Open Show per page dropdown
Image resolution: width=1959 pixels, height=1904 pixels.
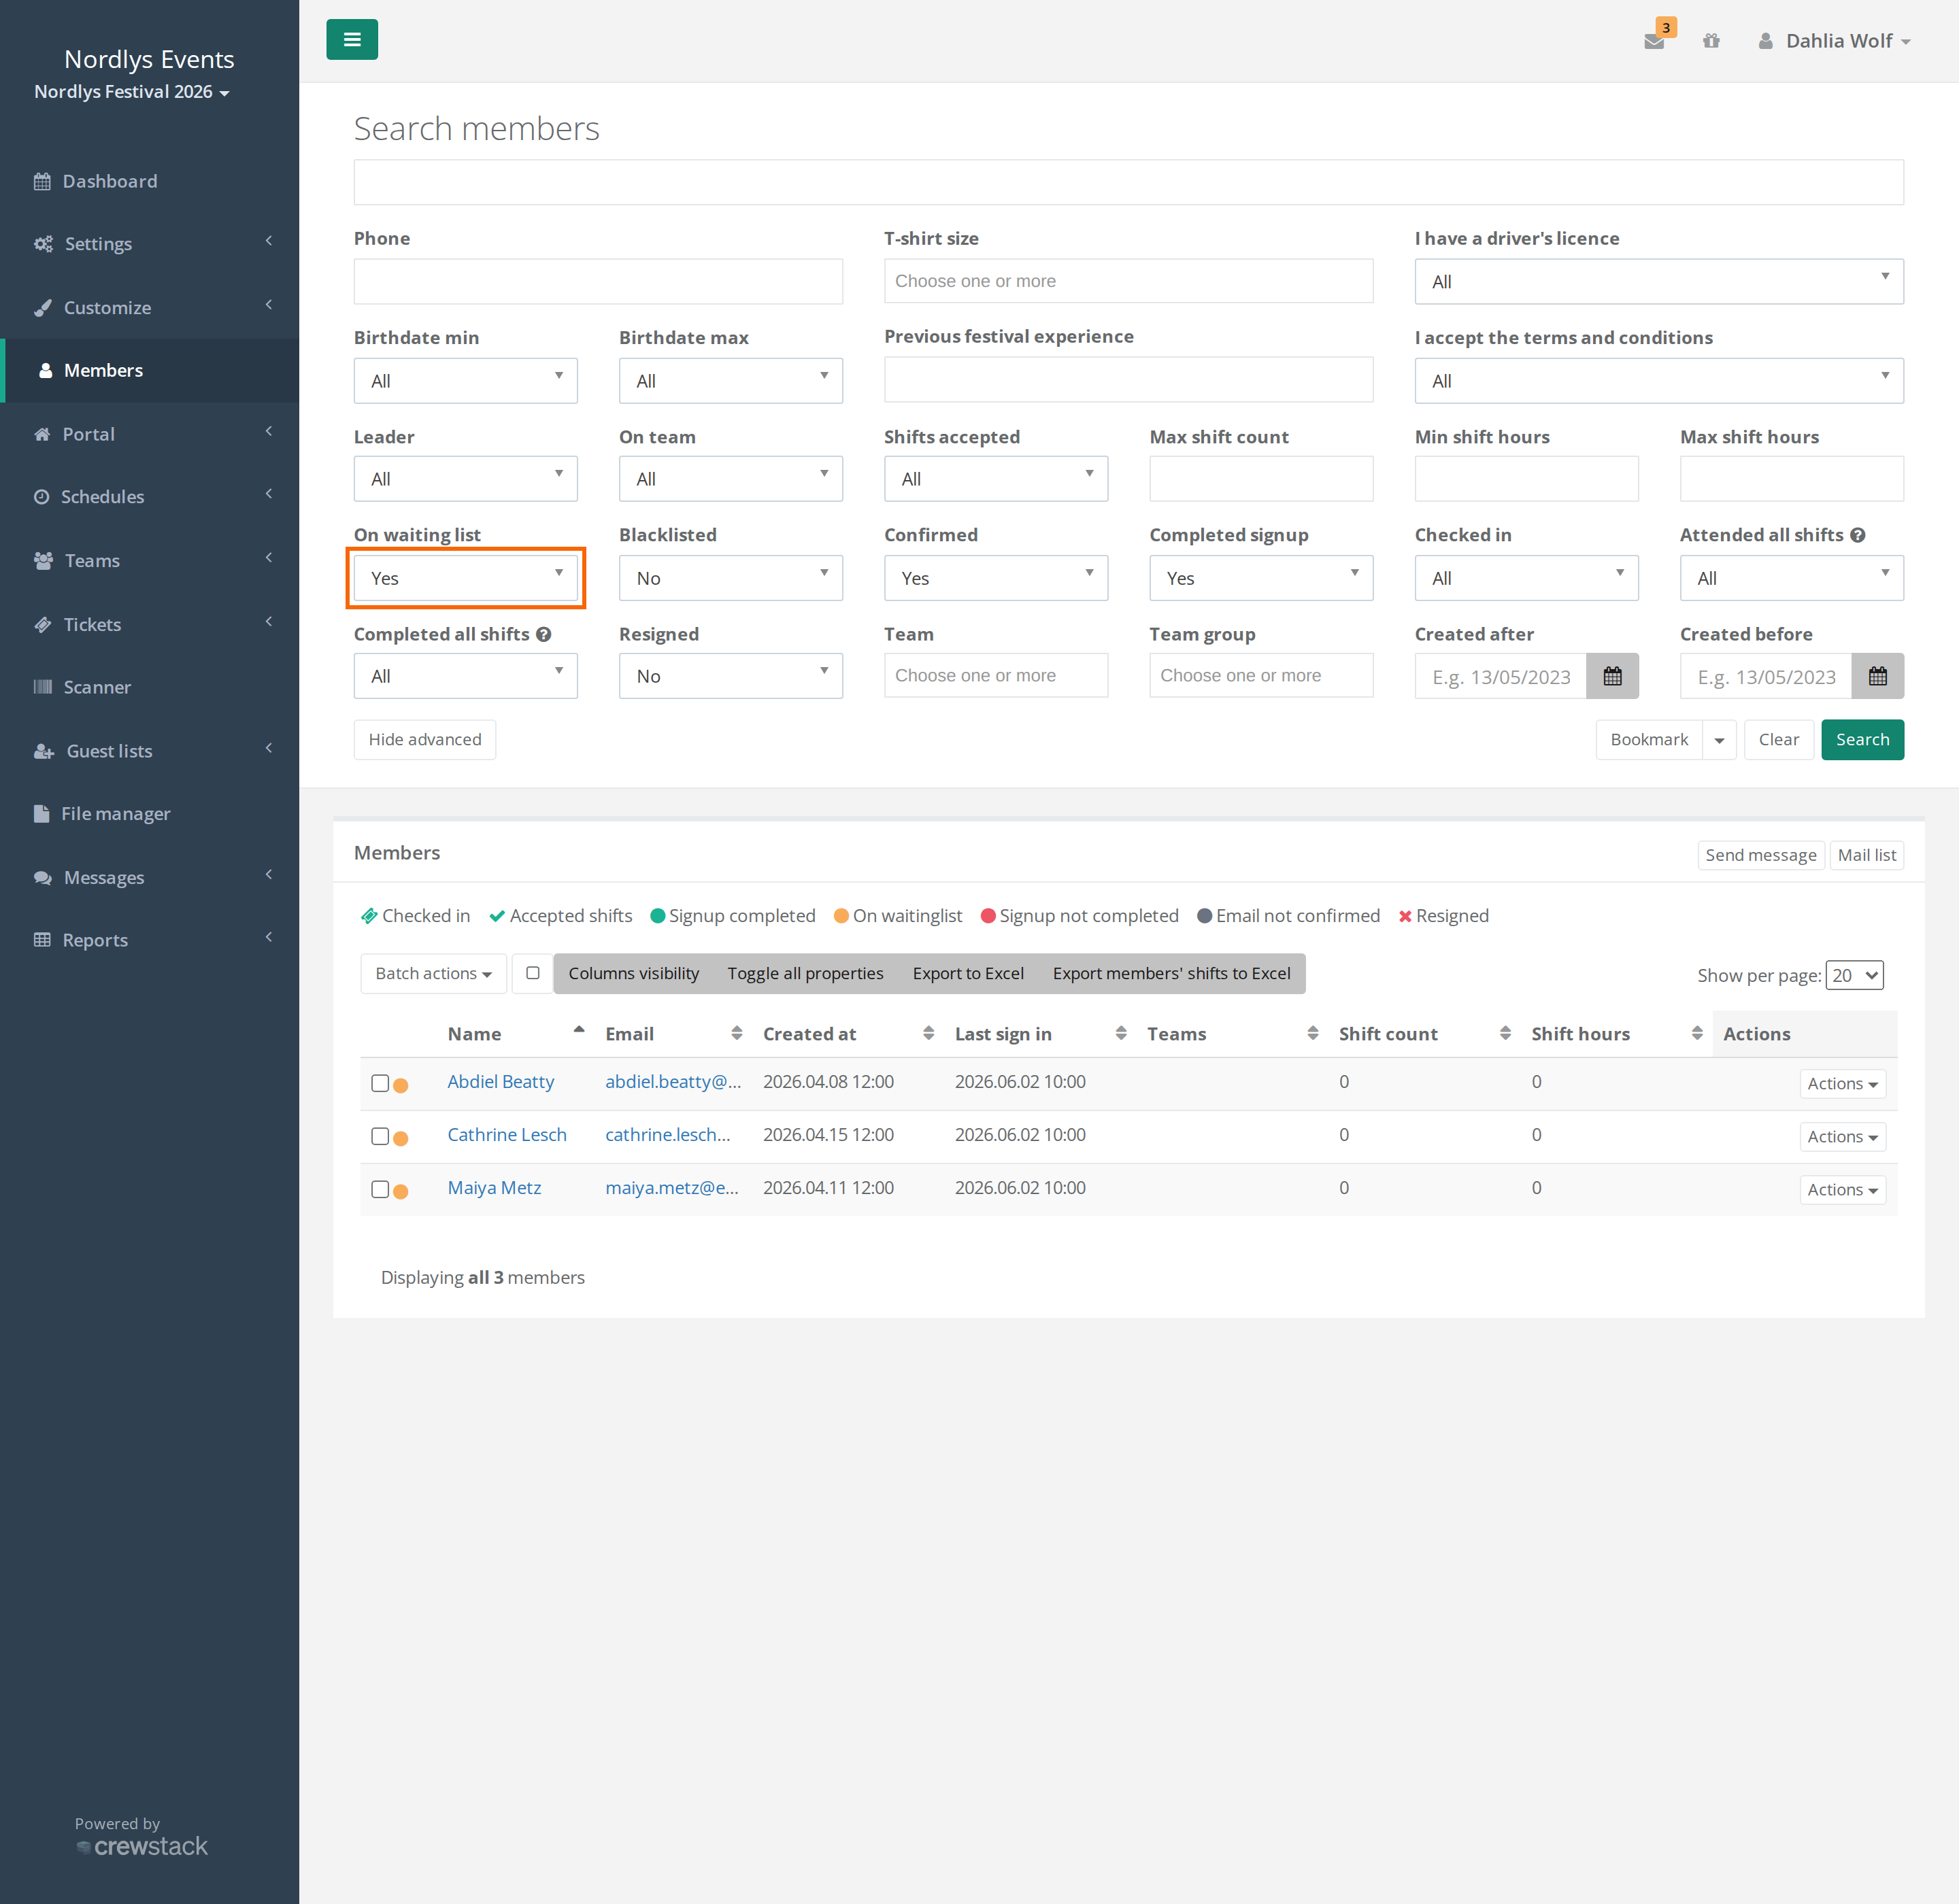pyautogui.click(x=1854, y=975)
